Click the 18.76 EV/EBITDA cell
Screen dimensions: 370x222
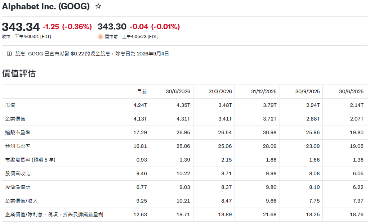tap(357, 214)
